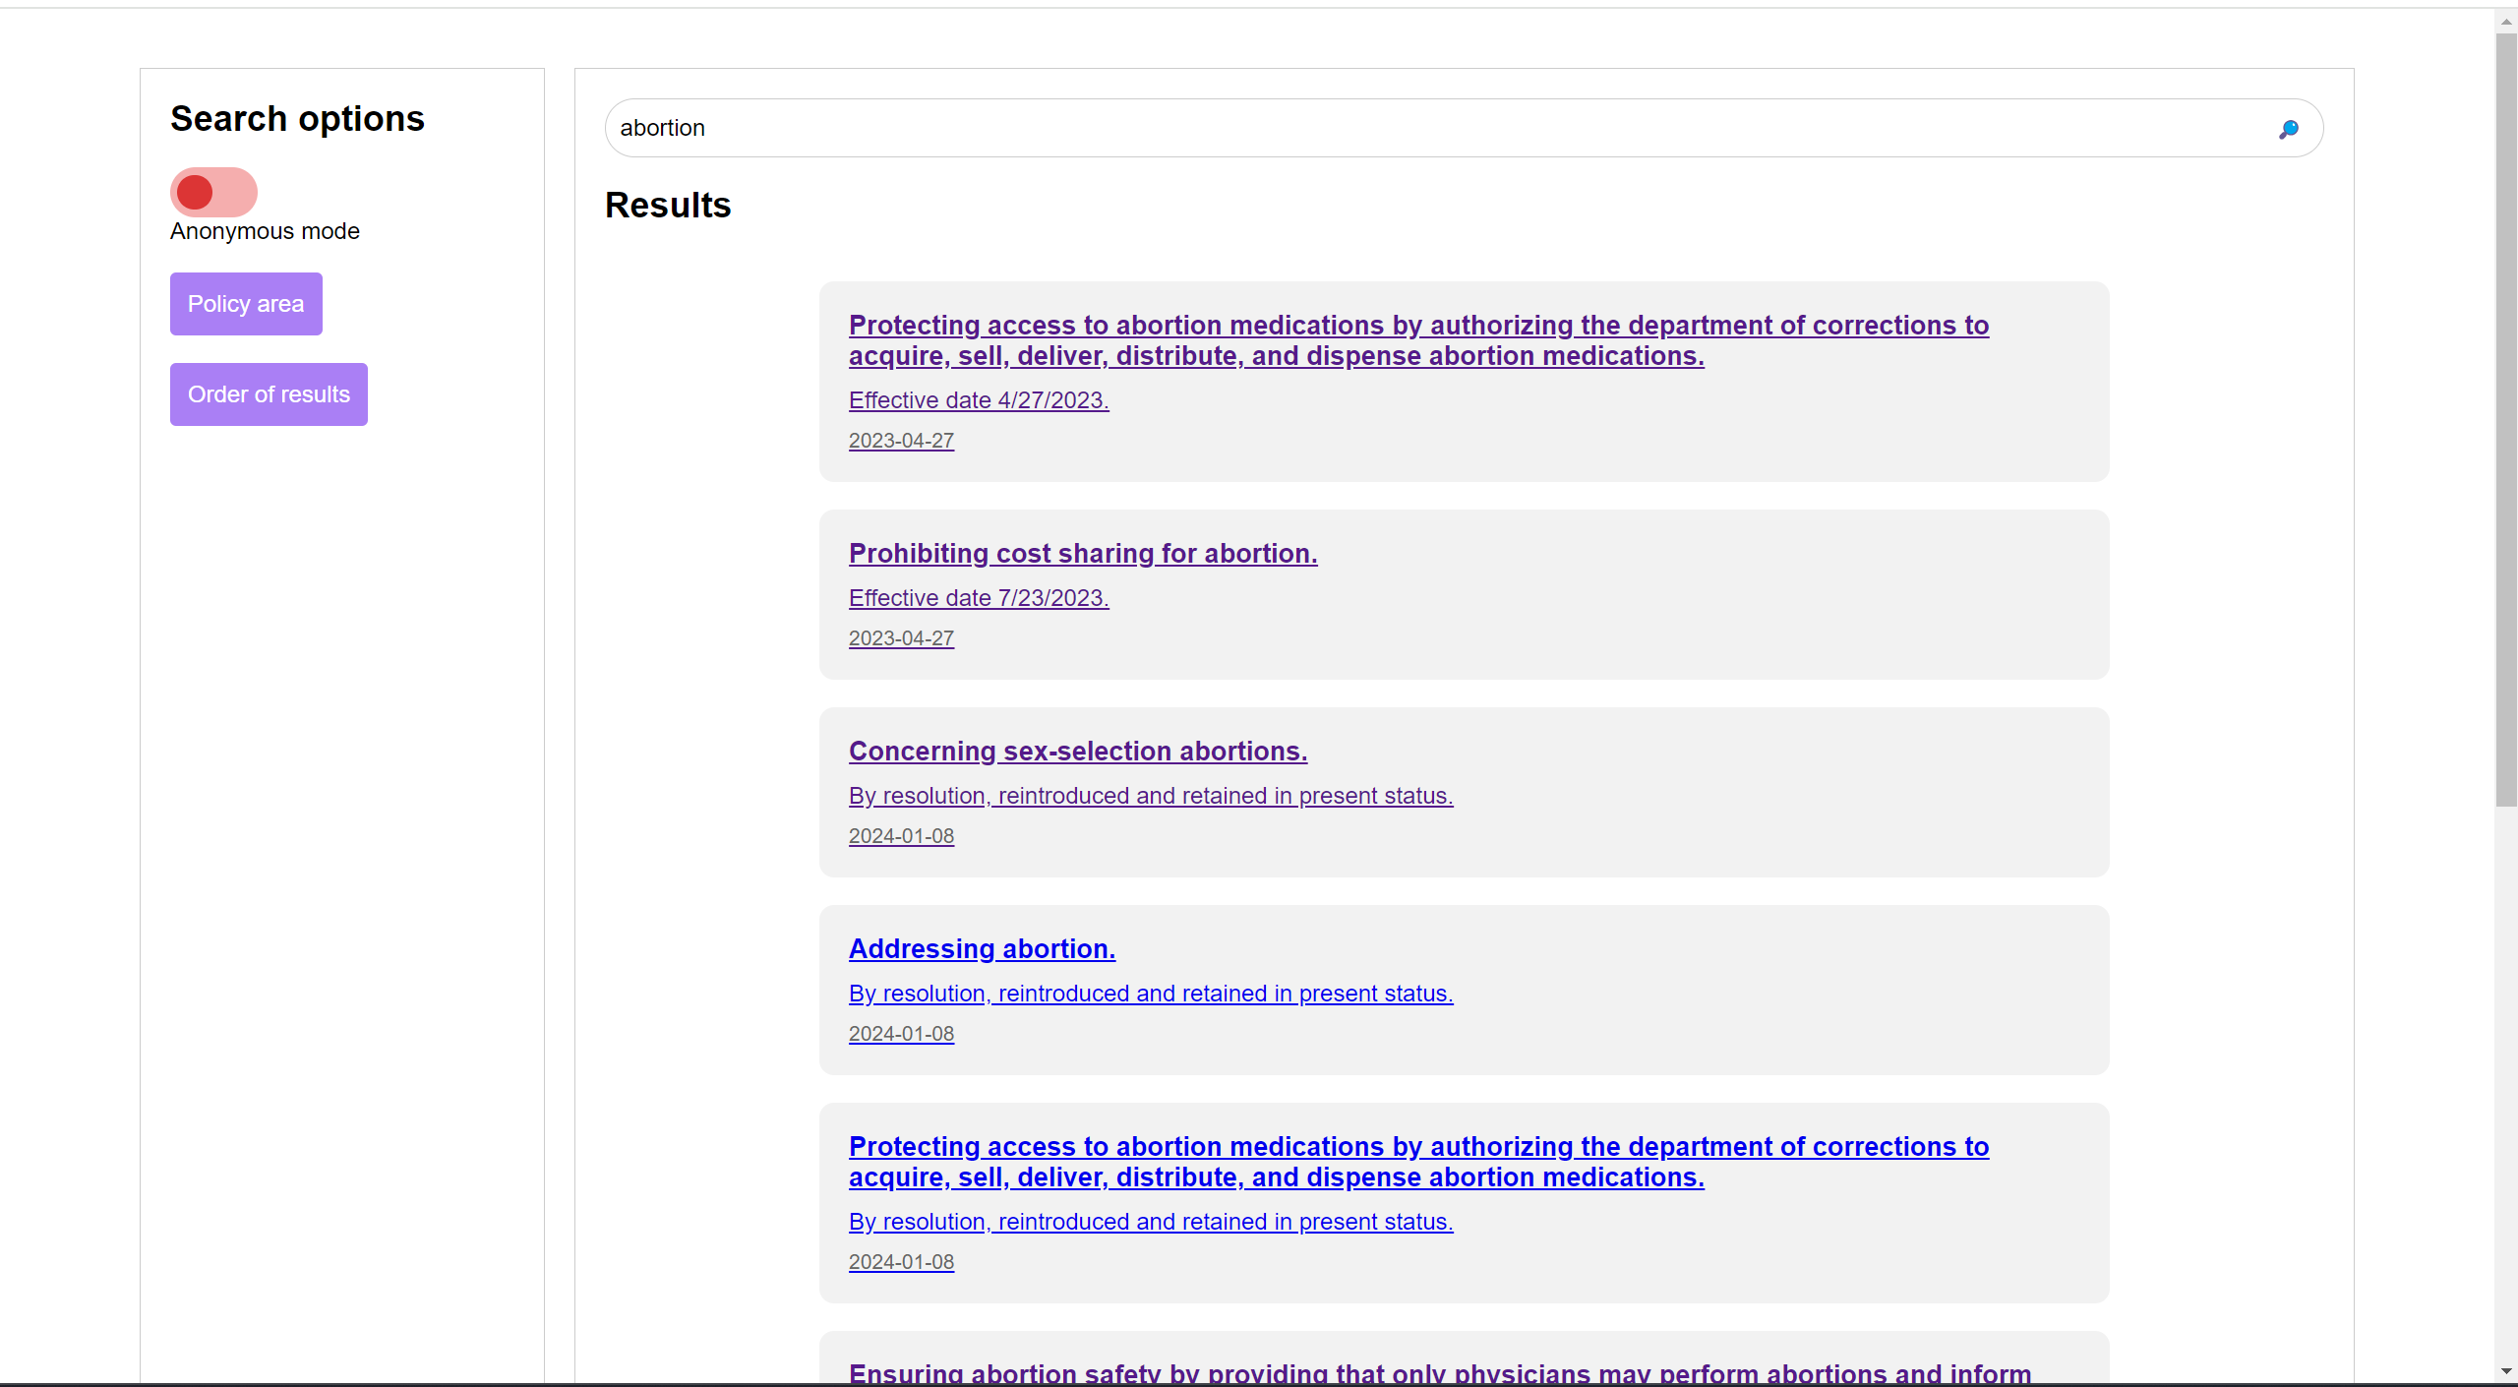Click the scrollbar down arrow
Screen dimensions: 2518x1387
click(2505, 1372)
